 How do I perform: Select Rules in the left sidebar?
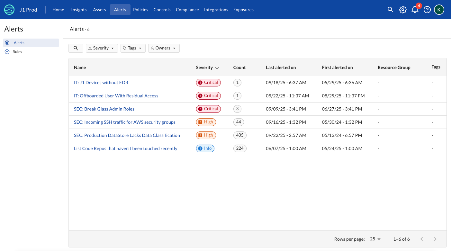pos(17,52)
